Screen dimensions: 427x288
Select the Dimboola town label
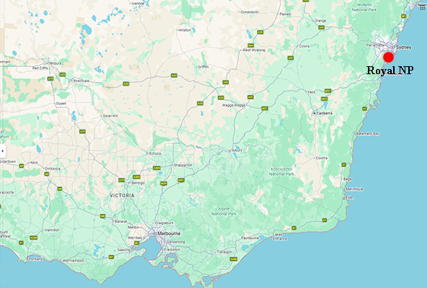pos(53,168)
